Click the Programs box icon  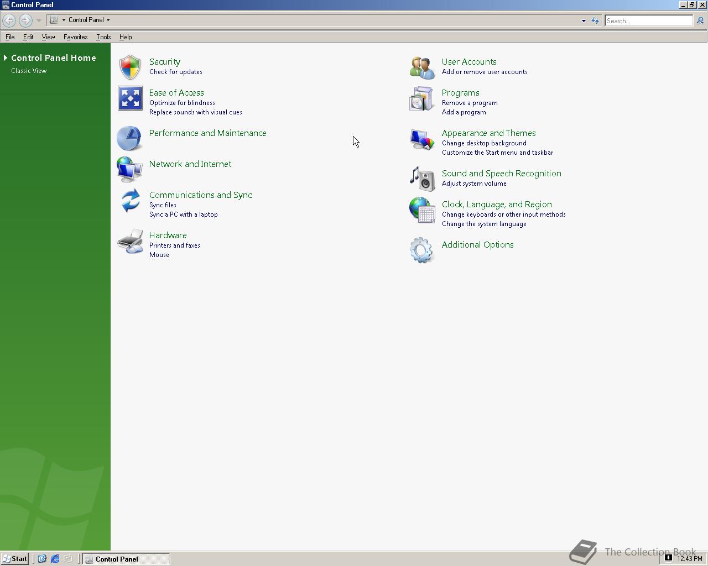tap(422, 98)
